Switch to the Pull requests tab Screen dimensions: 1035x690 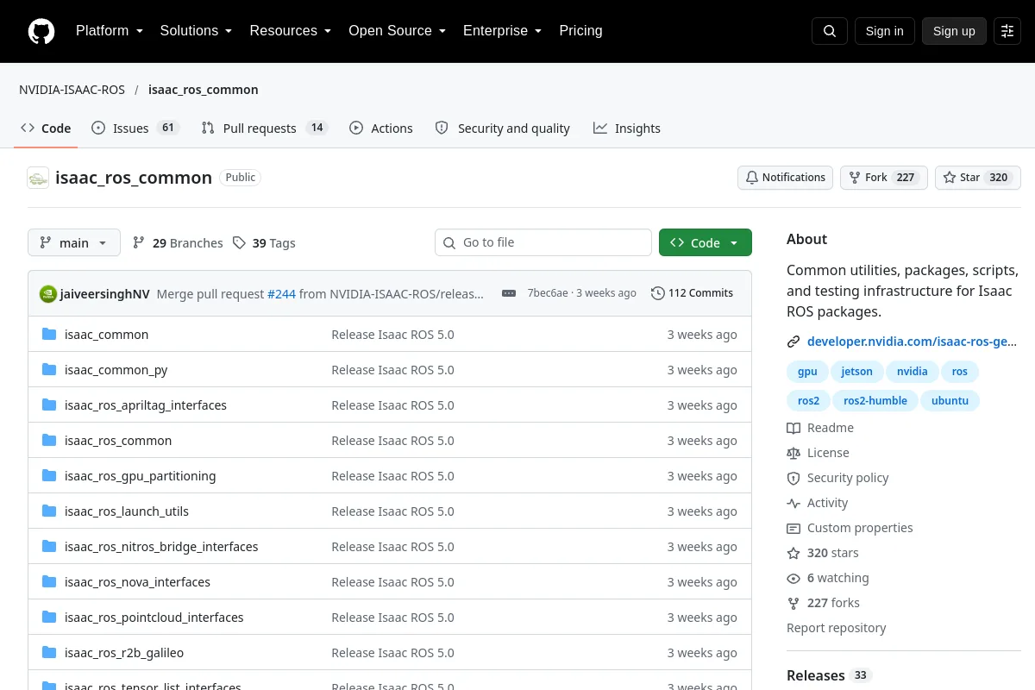pos(265,128)
